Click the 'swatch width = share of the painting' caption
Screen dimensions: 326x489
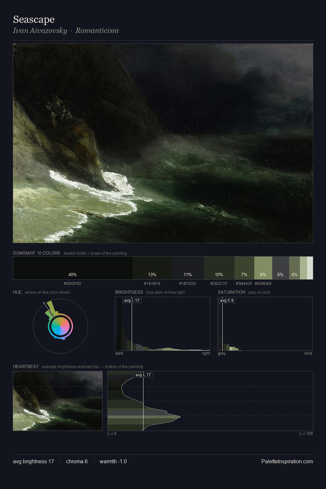pyautogui.click(x=95, y=253)
